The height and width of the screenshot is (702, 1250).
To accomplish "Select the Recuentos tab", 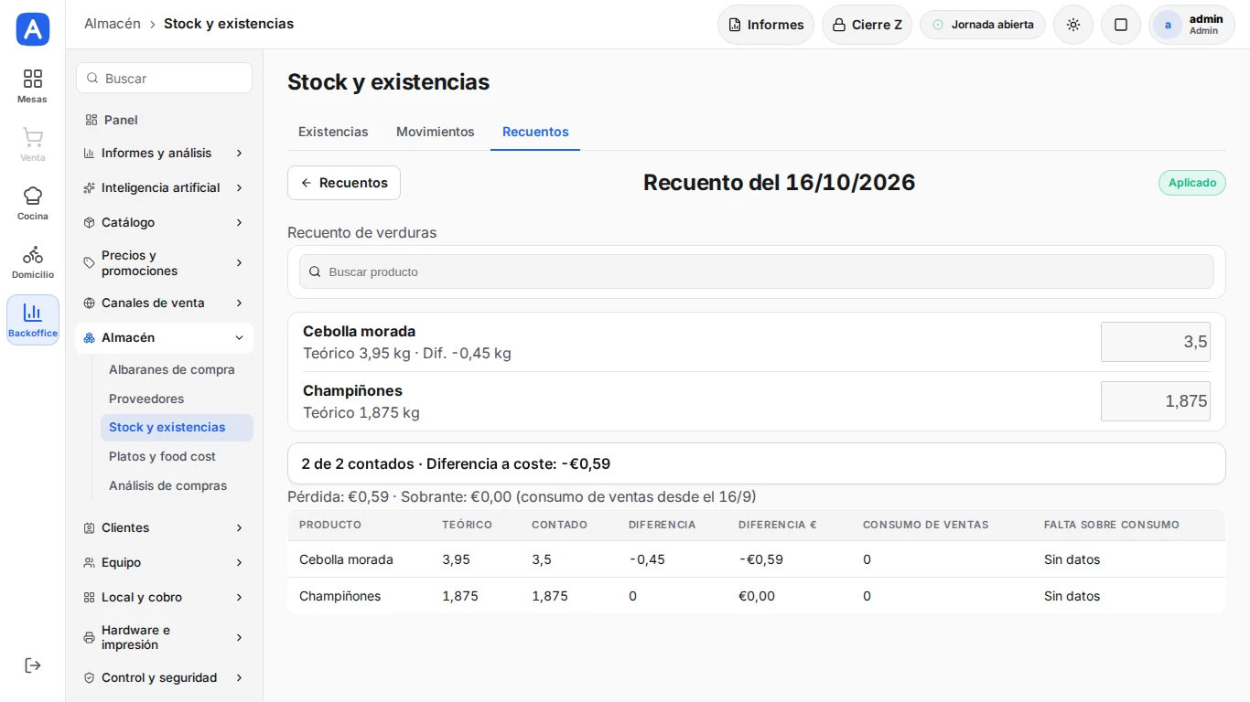I will coord(535,132).
